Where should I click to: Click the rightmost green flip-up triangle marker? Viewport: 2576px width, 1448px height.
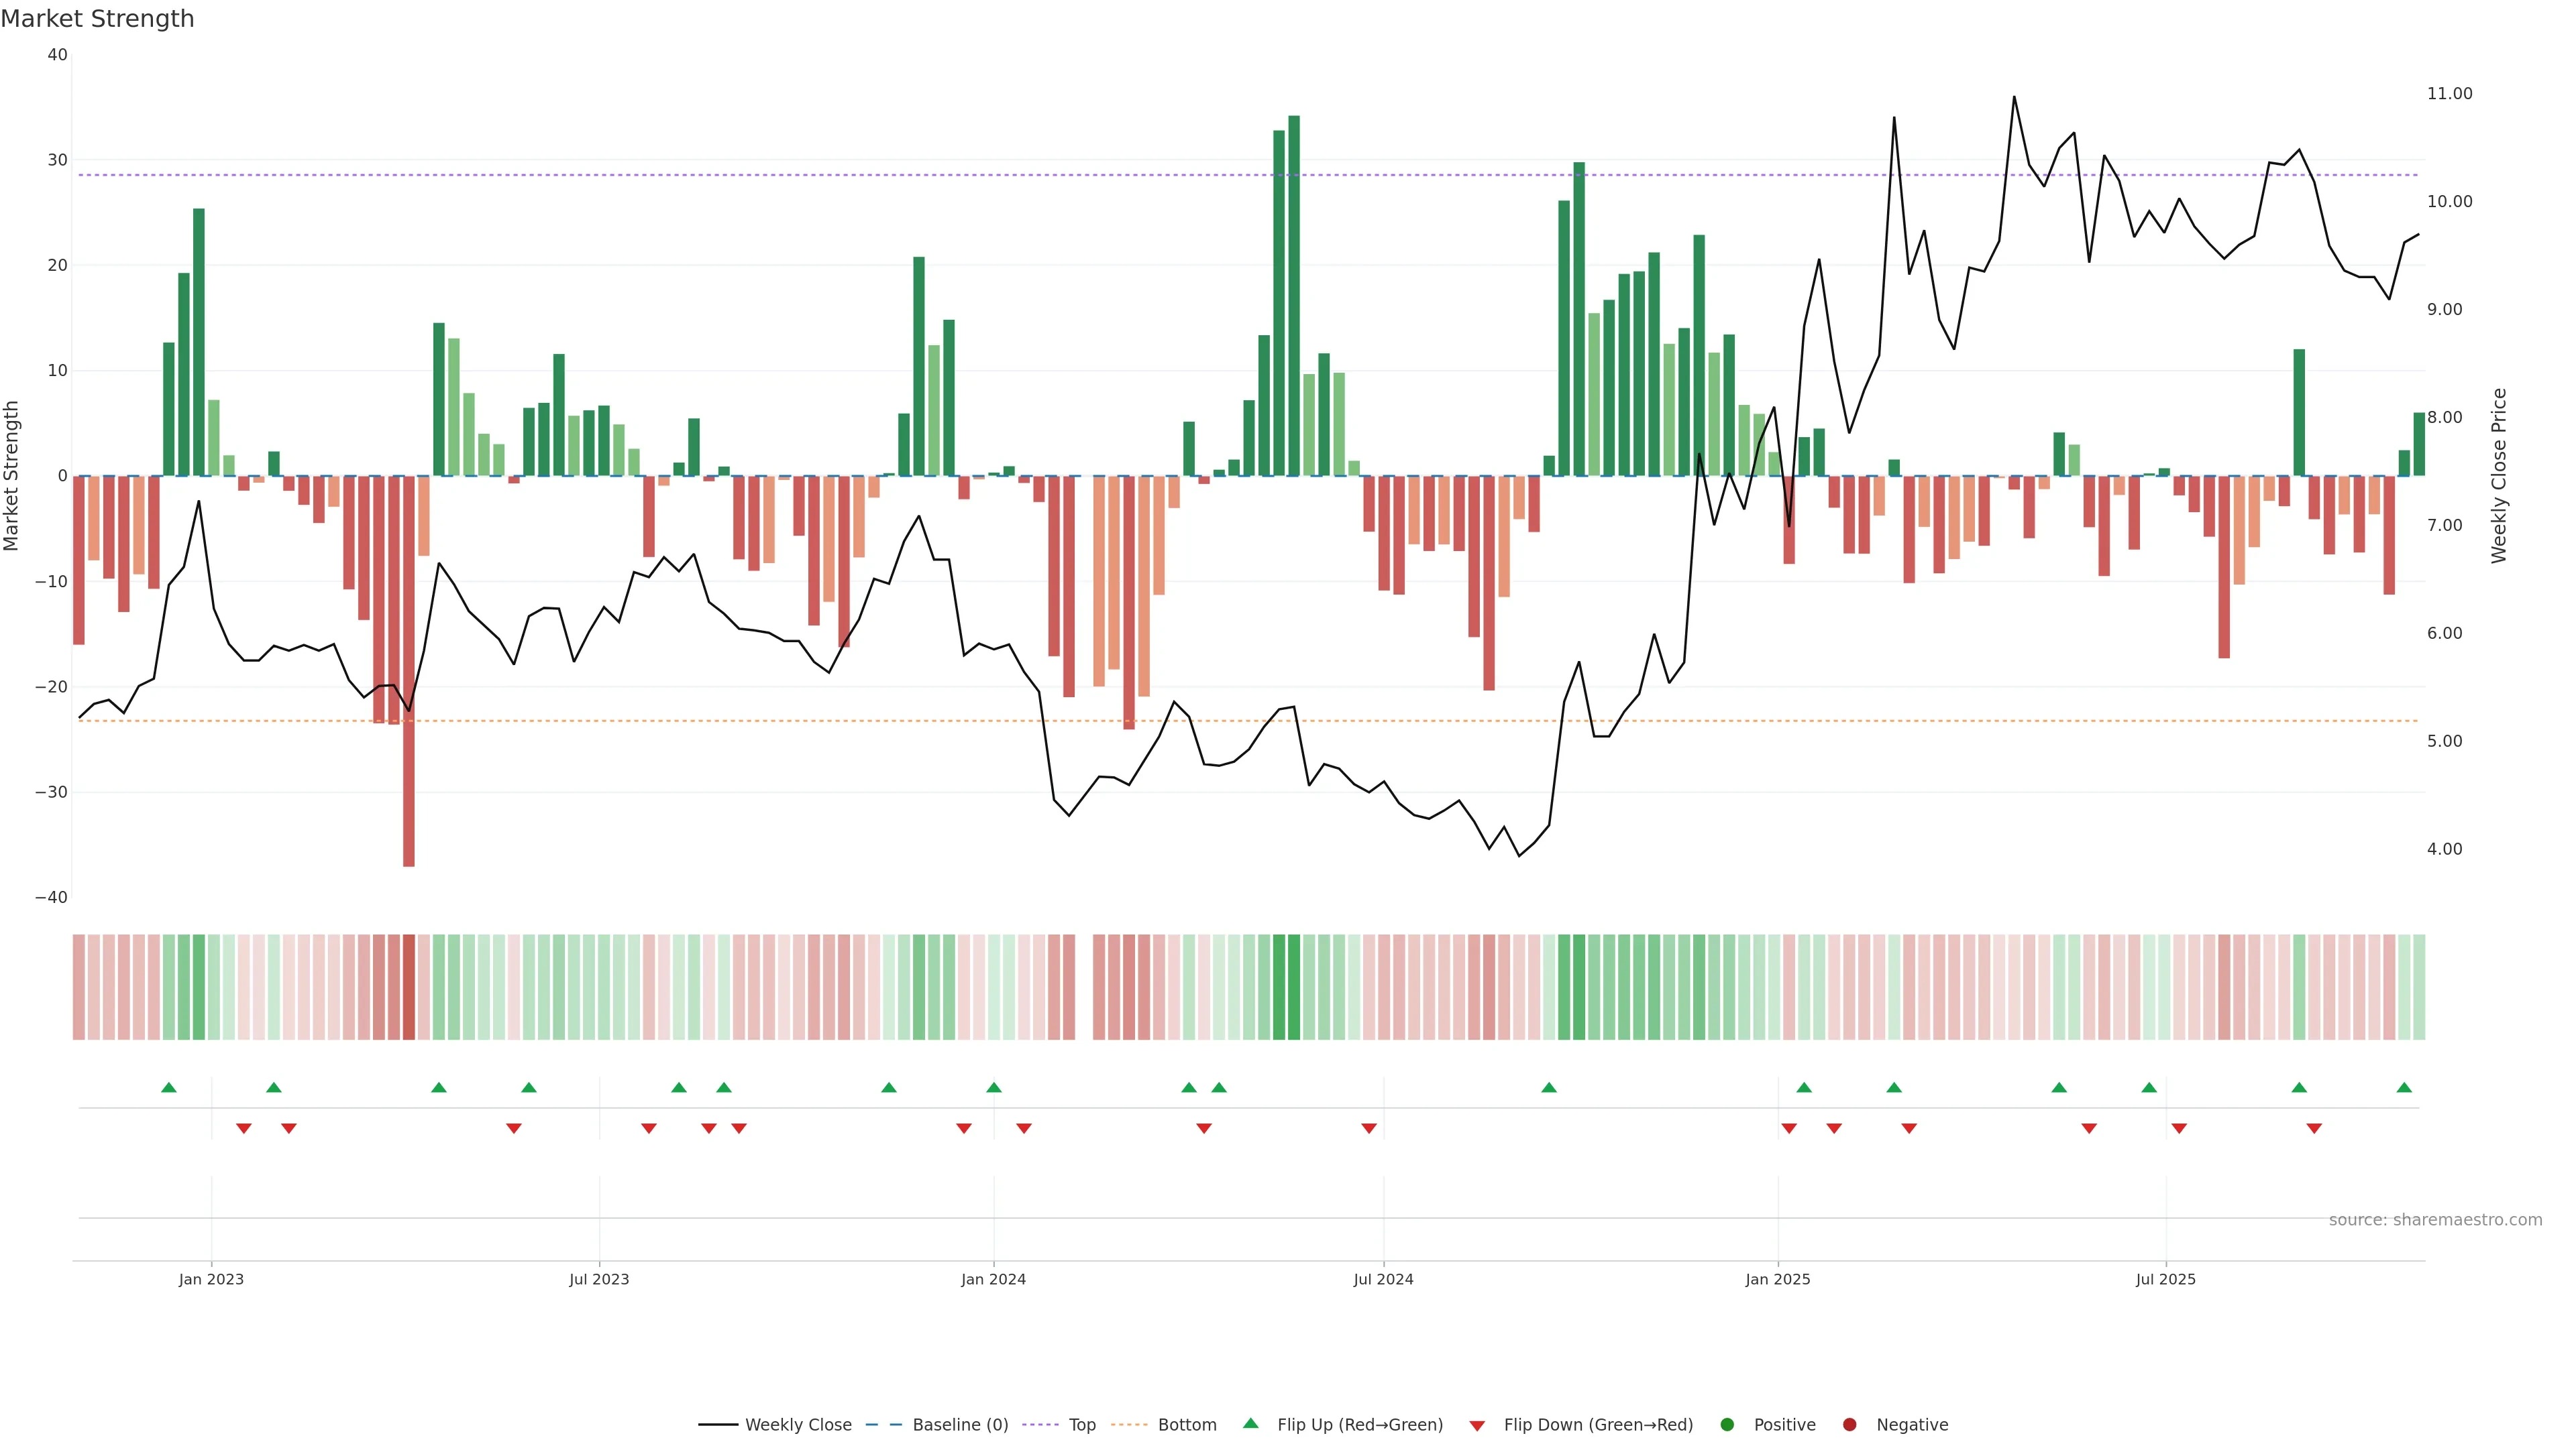pyautogui.click(x=2404, y=1087)
